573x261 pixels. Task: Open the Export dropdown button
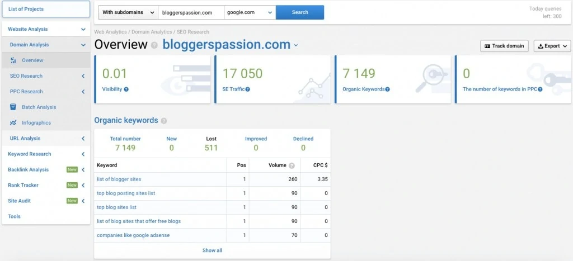(552, 46)
